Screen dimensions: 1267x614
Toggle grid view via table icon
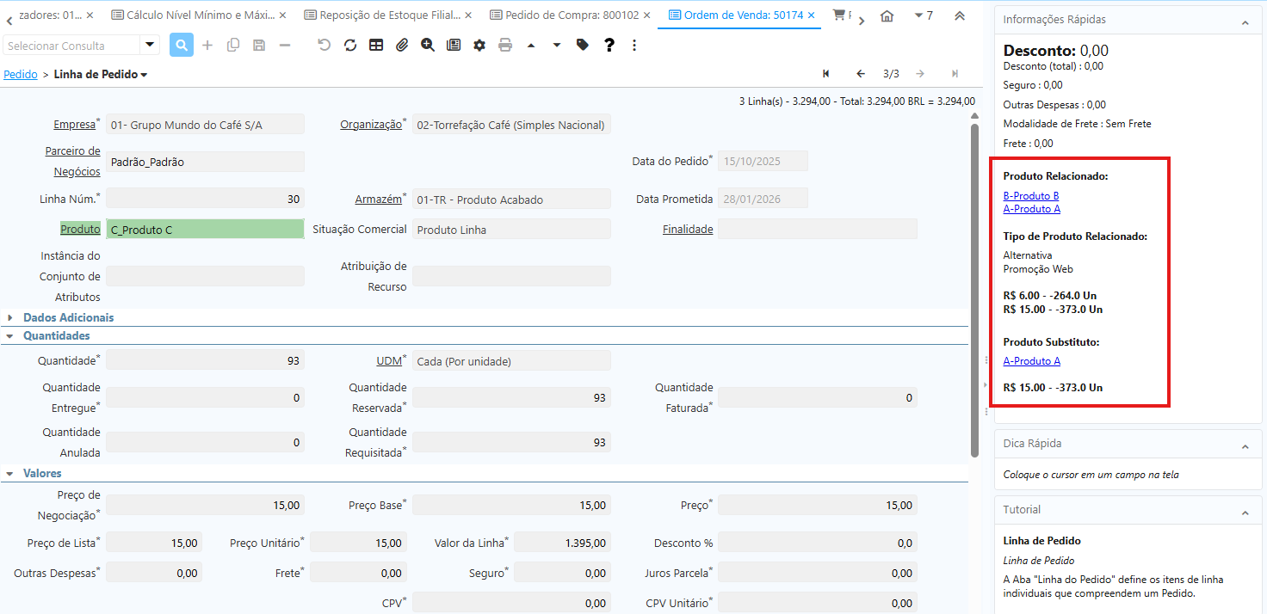pyautogui.click(x=376, y=45)
